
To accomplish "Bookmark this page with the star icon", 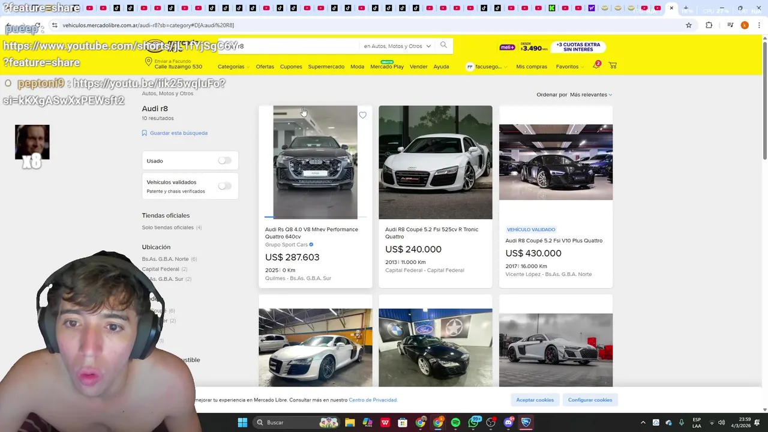I will [x=689, y=25].
